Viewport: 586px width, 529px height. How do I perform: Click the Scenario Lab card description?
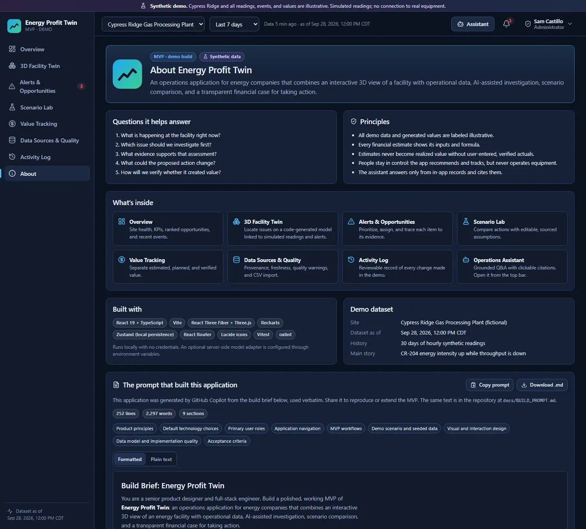point(515,233)
